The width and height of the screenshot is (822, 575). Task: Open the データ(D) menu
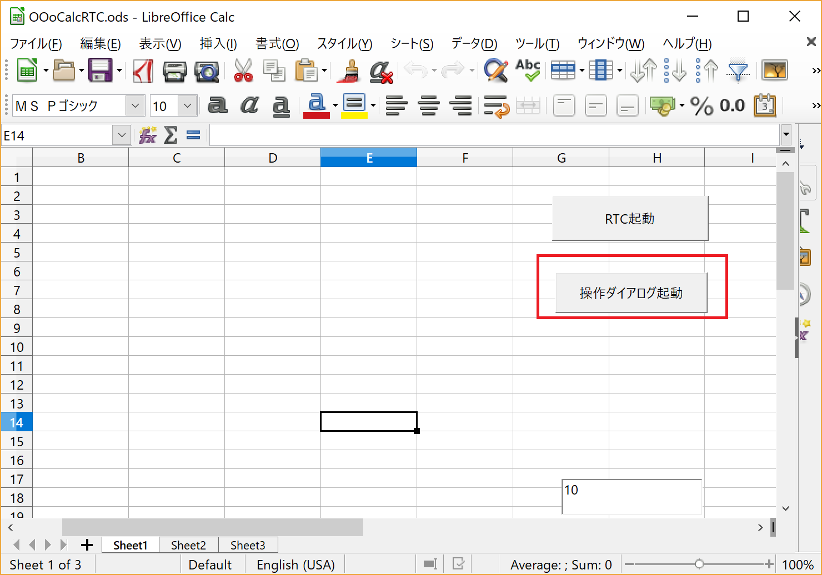point(474,44)
